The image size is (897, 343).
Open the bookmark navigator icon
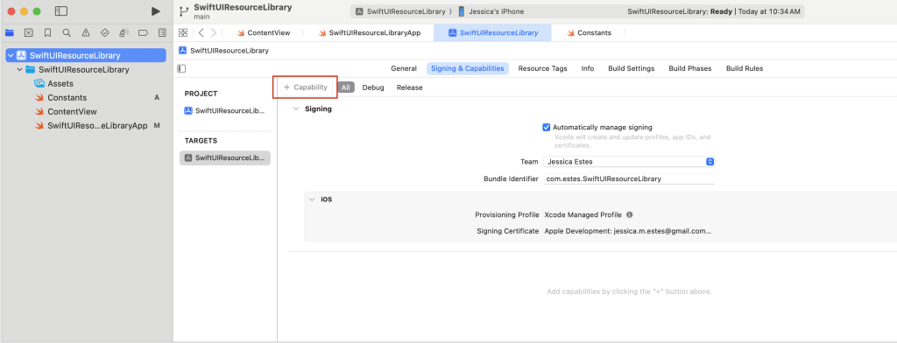[x=47, y=32]
